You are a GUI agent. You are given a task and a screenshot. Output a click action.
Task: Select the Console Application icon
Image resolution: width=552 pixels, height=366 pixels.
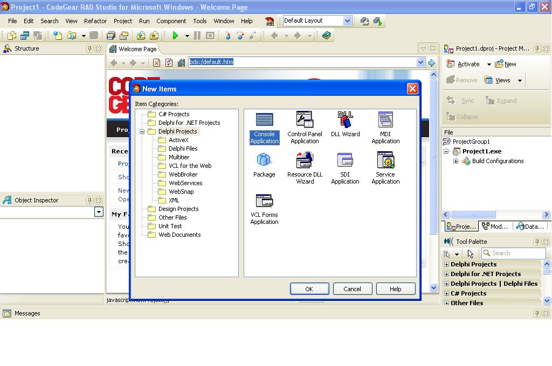[264, 119]
